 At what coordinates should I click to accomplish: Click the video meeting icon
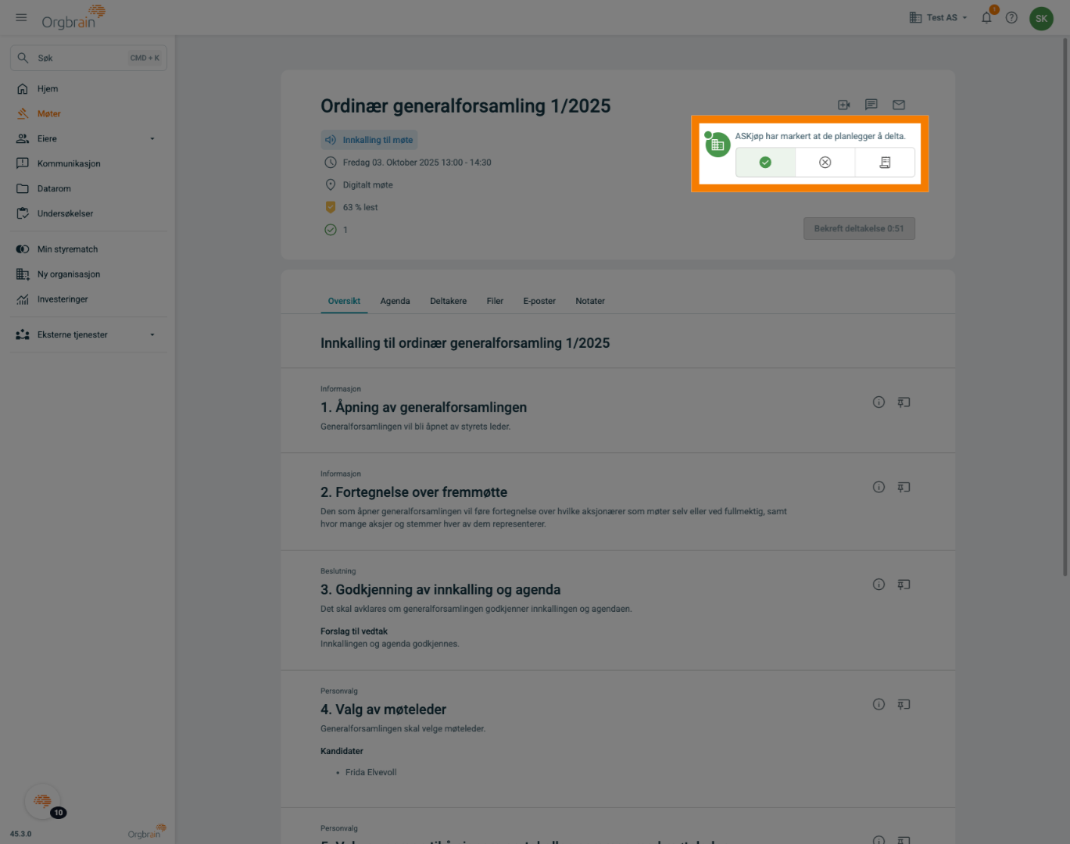[843, 105]
